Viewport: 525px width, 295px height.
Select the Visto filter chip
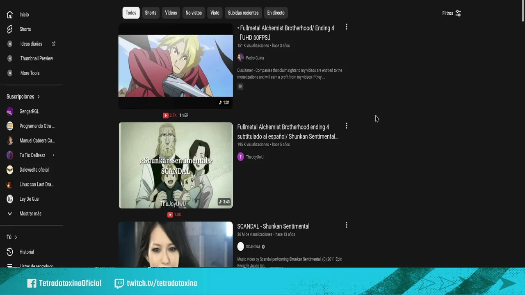click(x=215, y=13)
